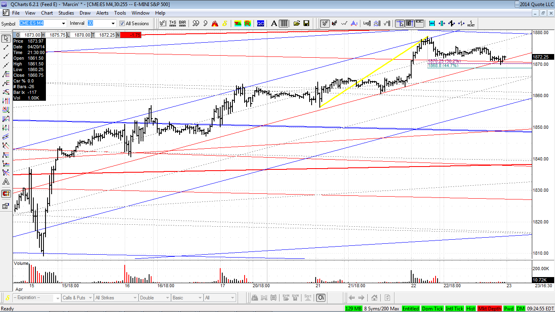Toggle the OHLC bar chart style button
The height and width of the screenshot is (312, 555).
(324, 23)
